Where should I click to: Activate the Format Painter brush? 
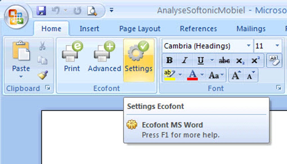pos(43,75)
